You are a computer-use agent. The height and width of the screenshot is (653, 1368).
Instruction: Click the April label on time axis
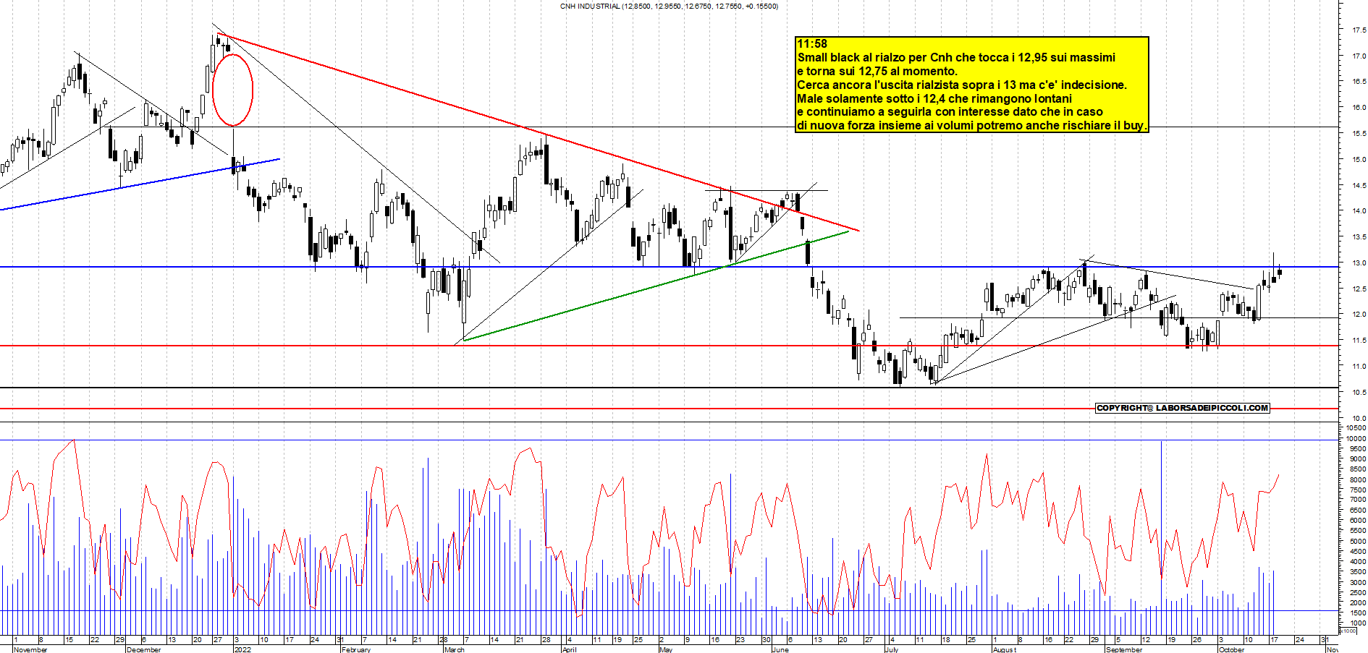[569, 649]
